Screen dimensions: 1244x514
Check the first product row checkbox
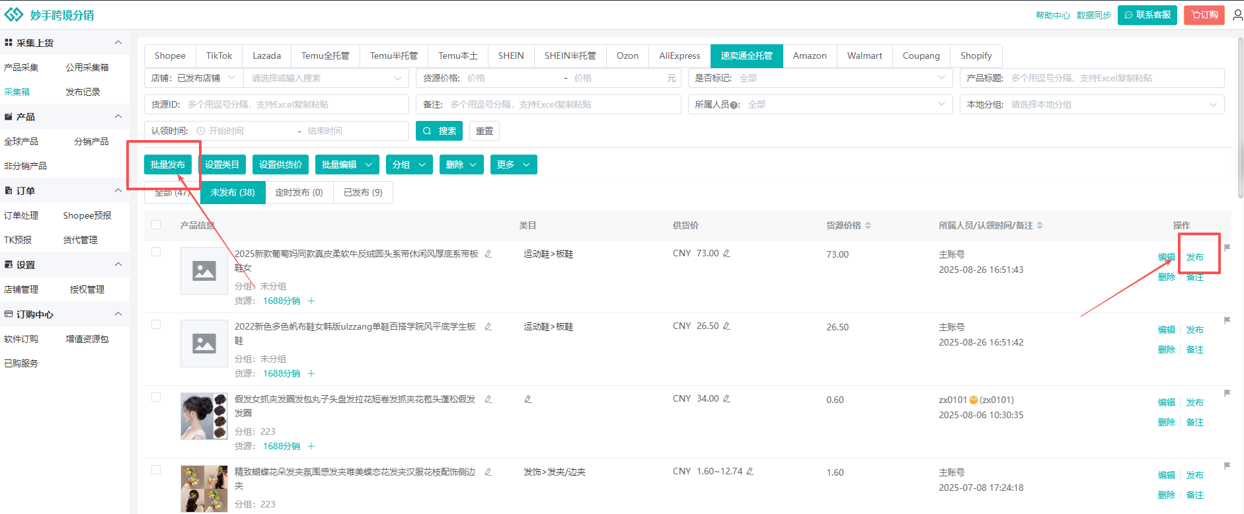[156, 252]
